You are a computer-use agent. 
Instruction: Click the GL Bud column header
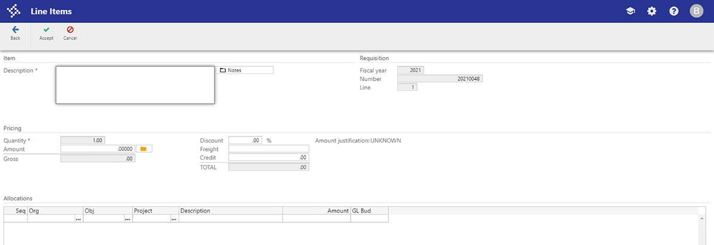point(369,211)
